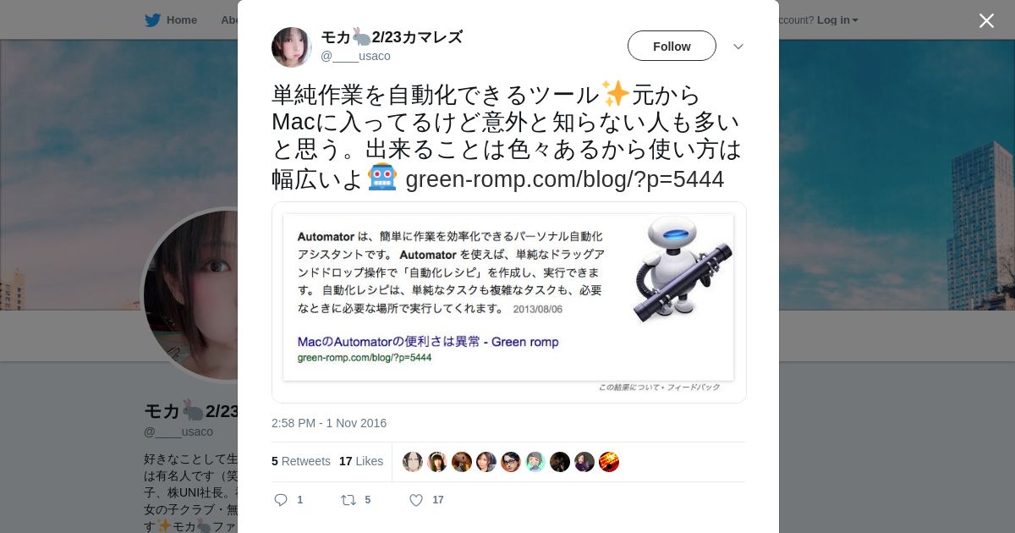Viewport: 1015px width, 533px height.
Task: Click the first liker's avatar
Action: 413,462
